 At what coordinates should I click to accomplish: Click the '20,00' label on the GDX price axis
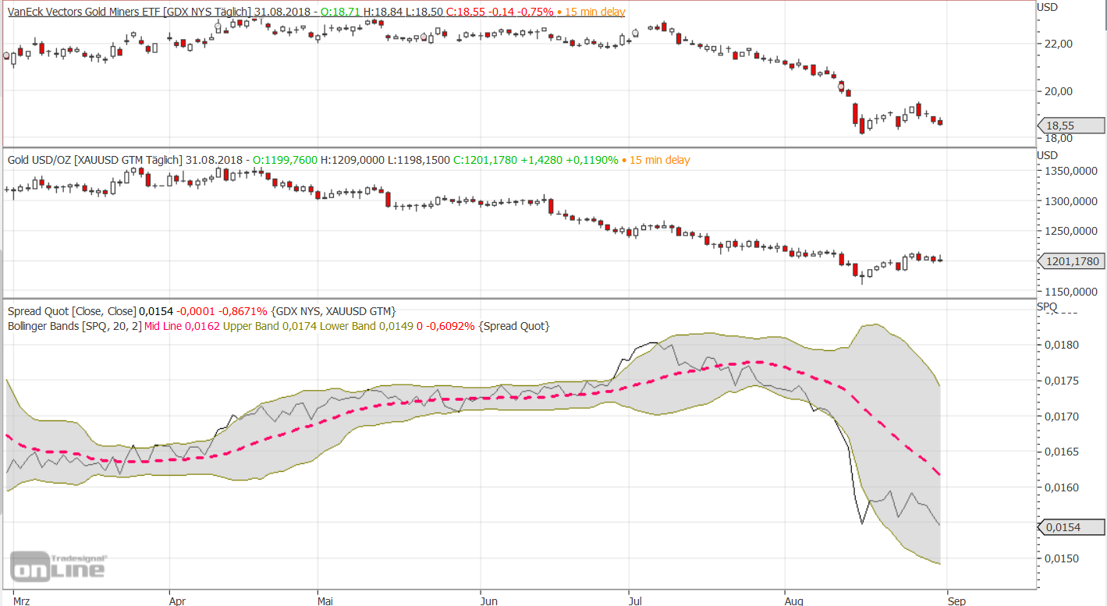click(x=1059, y=91)
